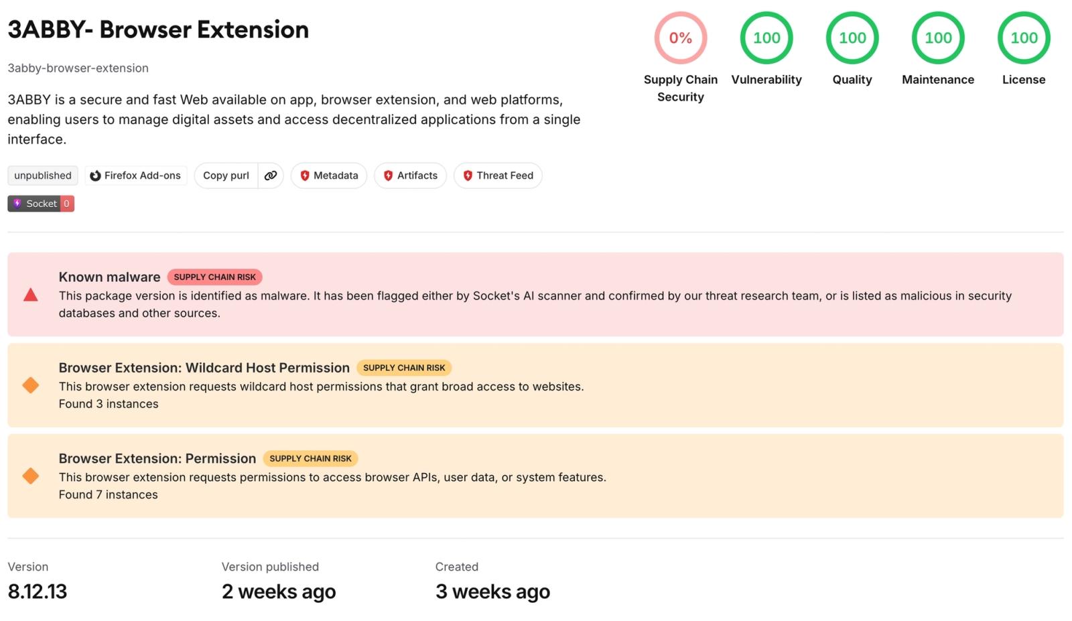Image resolution: width=1072 pixels, height=621 pixels.
Task: Click the shield icon on the Threat Feed button
Action: pyautogui.click(x=468, y=176)
